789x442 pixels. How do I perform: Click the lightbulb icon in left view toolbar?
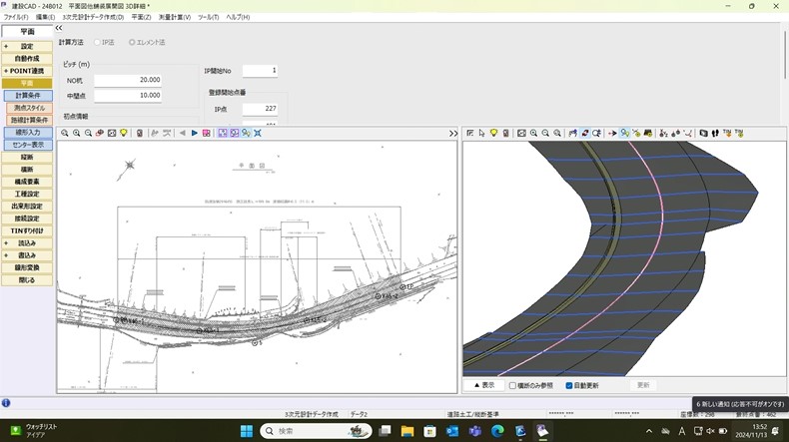[x=124, y=133]
